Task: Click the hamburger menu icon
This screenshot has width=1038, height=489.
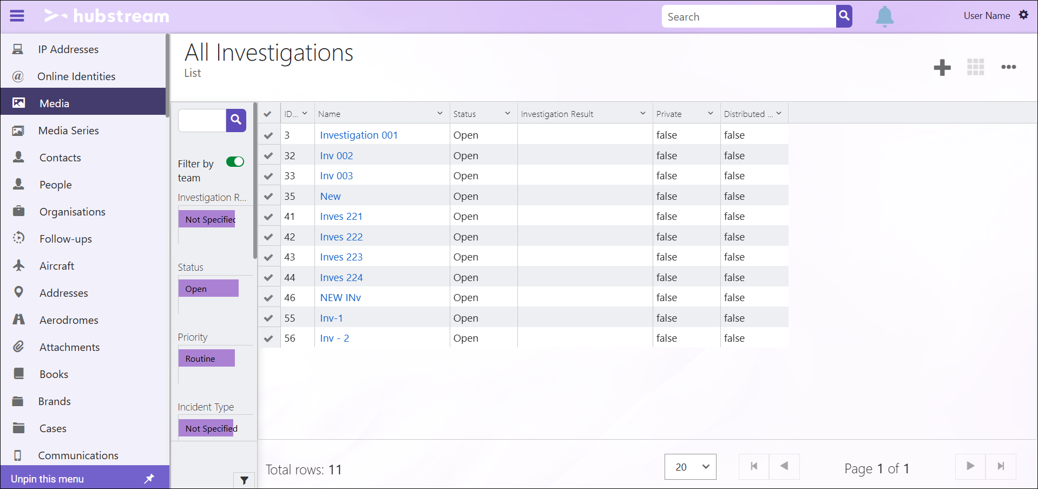Action: pos(17,16)
